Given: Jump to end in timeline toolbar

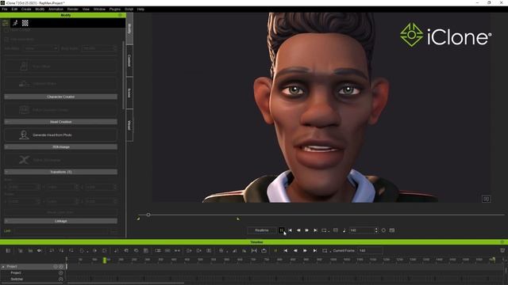Looking at the screenshot, I should [314, 250].
